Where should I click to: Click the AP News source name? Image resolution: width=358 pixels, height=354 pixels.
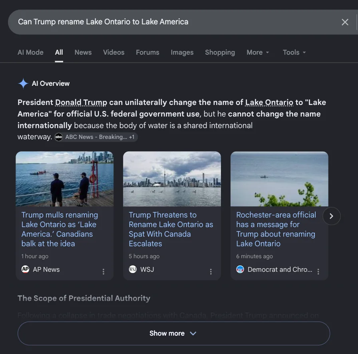(46, 269)
